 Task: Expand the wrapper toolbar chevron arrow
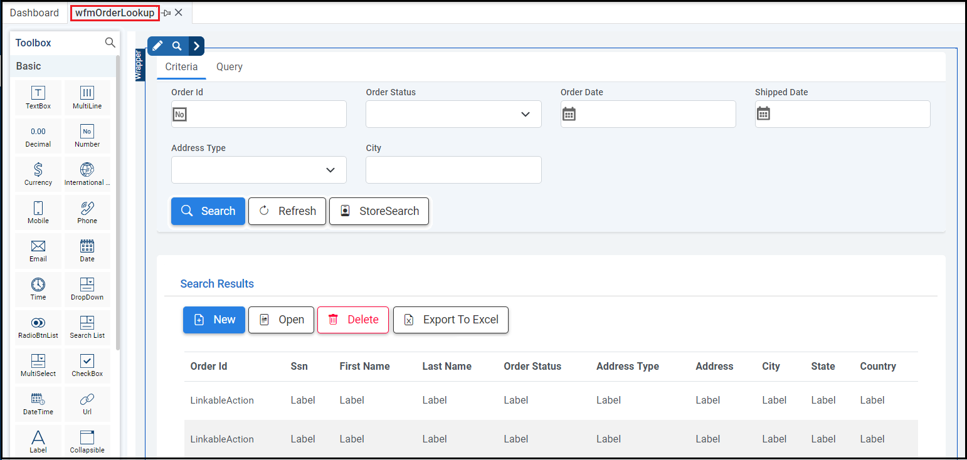click(x=196, y=46)
